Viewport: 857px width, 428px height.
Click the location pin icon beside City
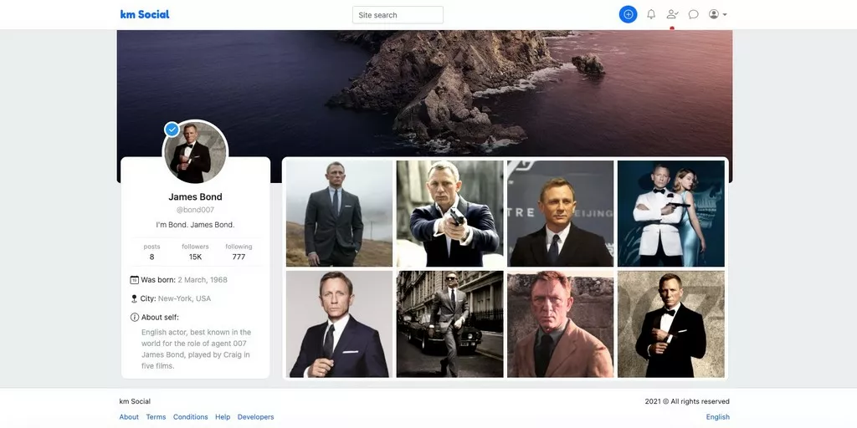134,298
